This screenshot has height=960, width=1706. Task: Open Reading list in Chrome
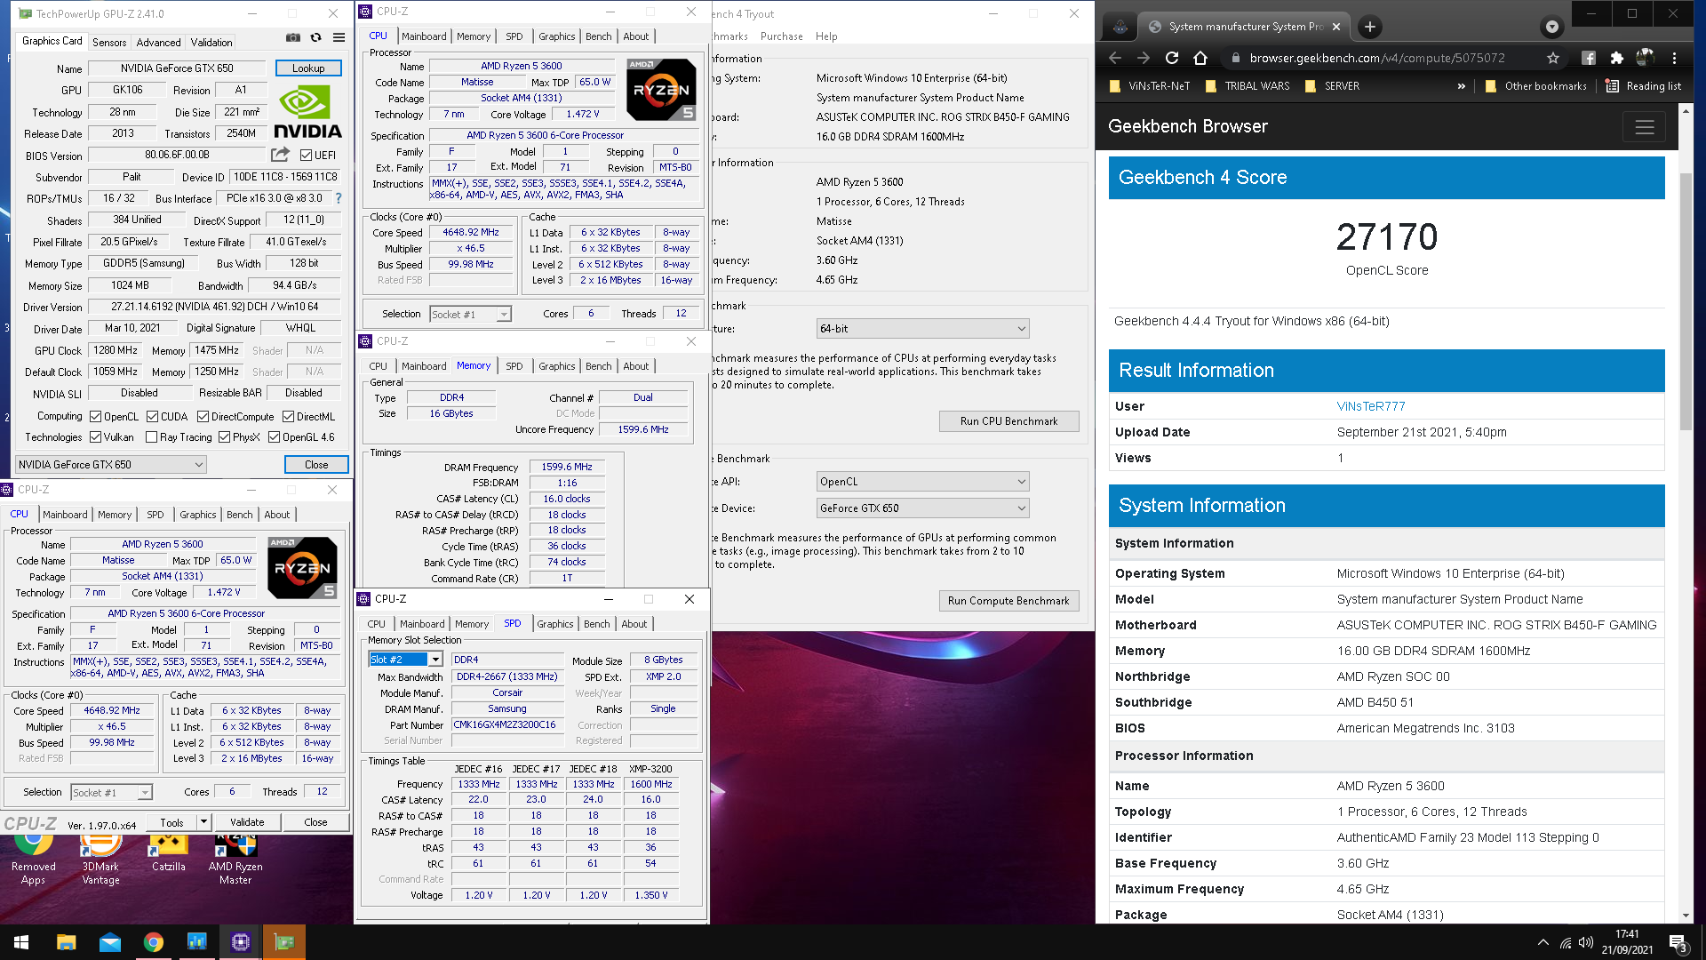point(1643,86)
